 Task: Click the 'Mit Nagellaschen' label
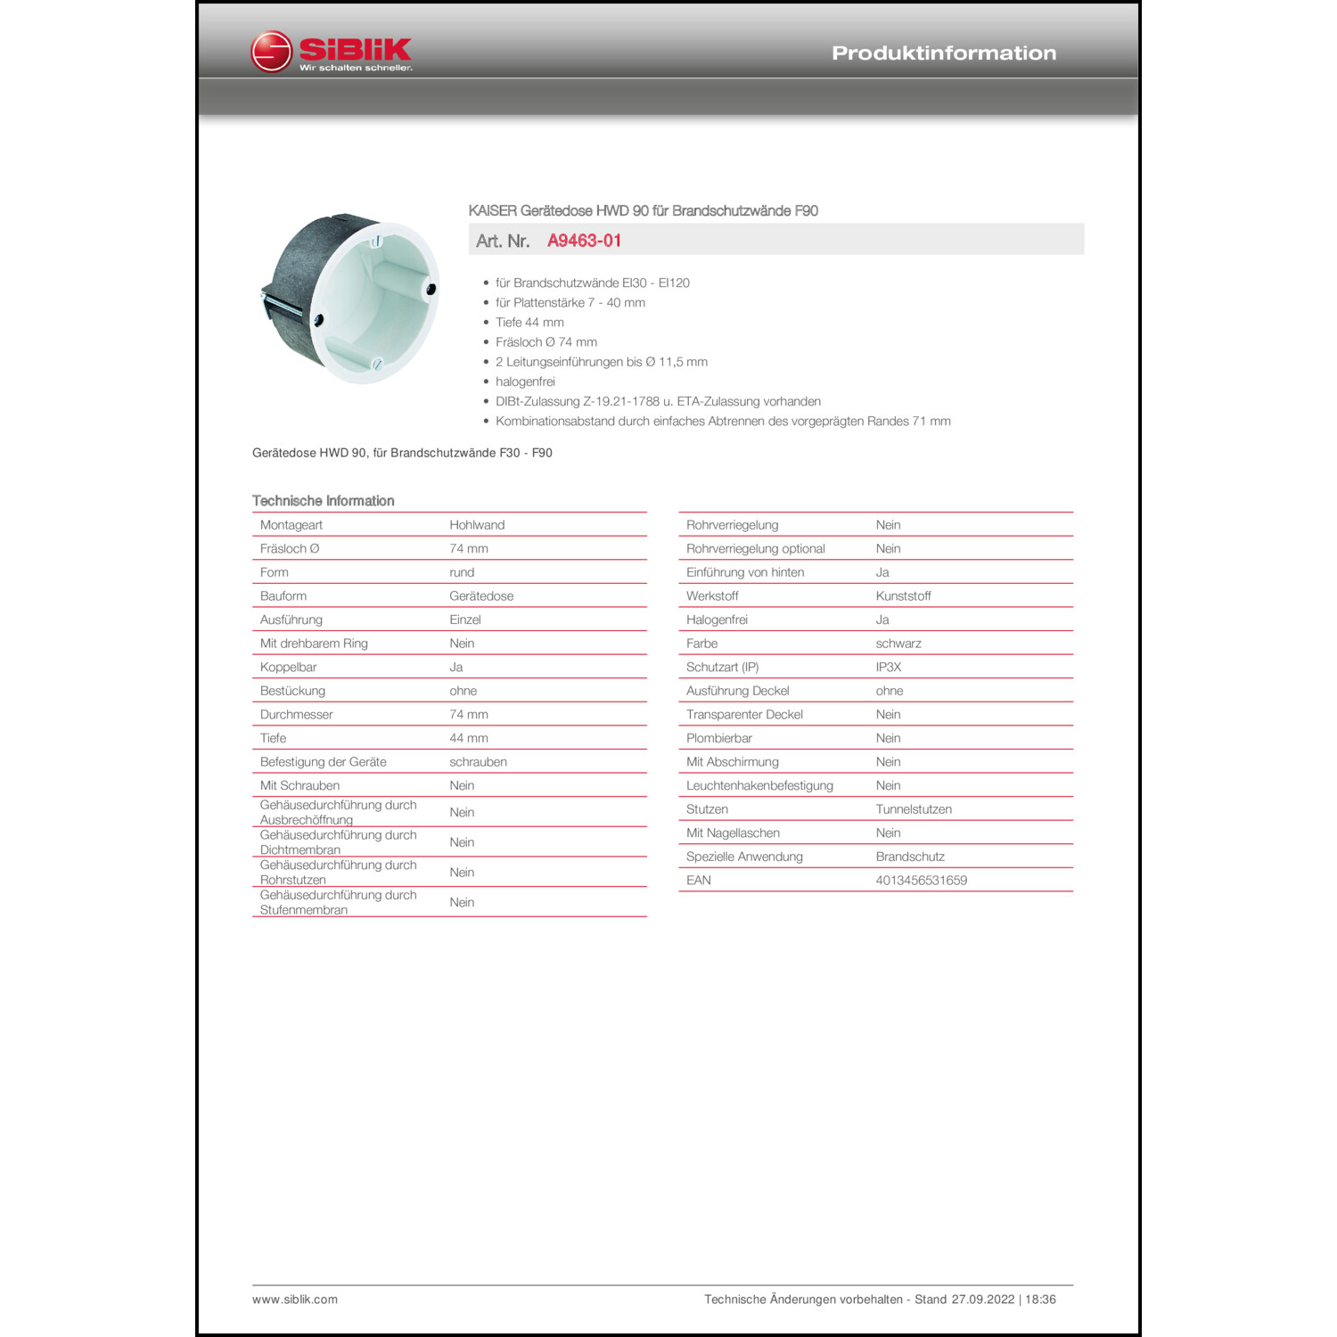tap(734, 833)
